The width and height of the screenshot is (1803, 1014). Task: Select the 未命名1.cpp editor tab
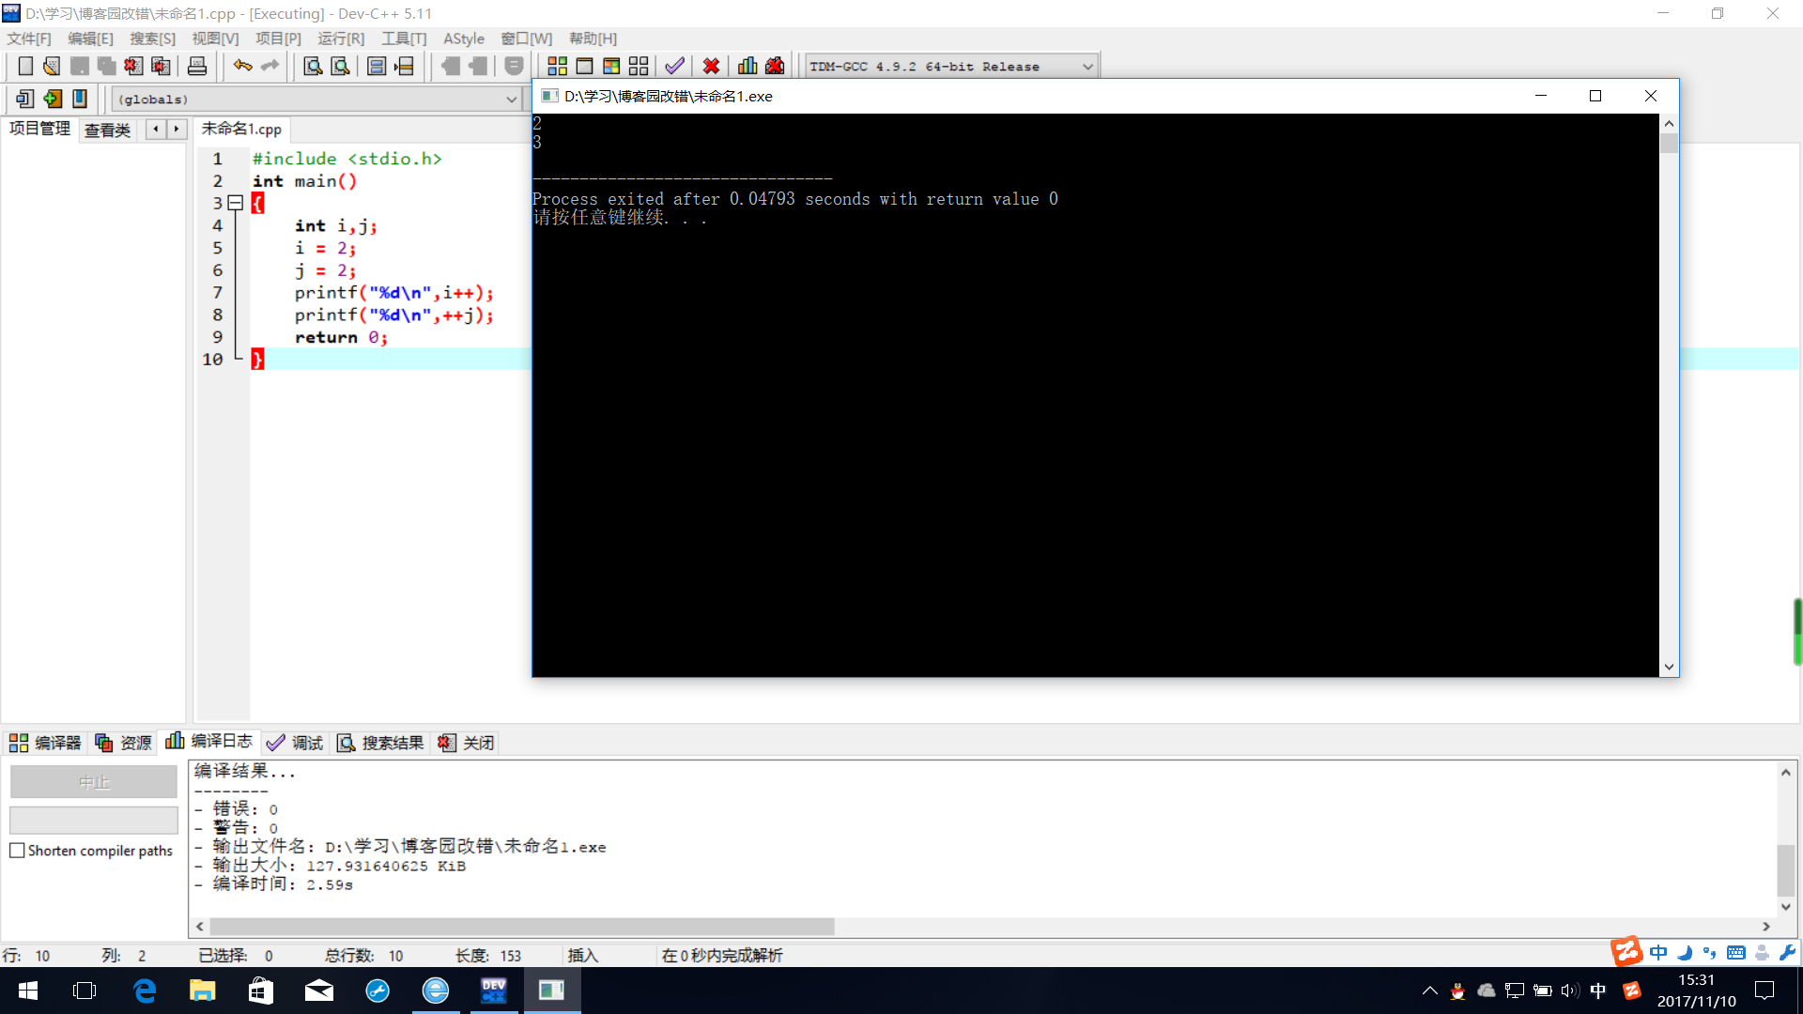tap(241, 129)
